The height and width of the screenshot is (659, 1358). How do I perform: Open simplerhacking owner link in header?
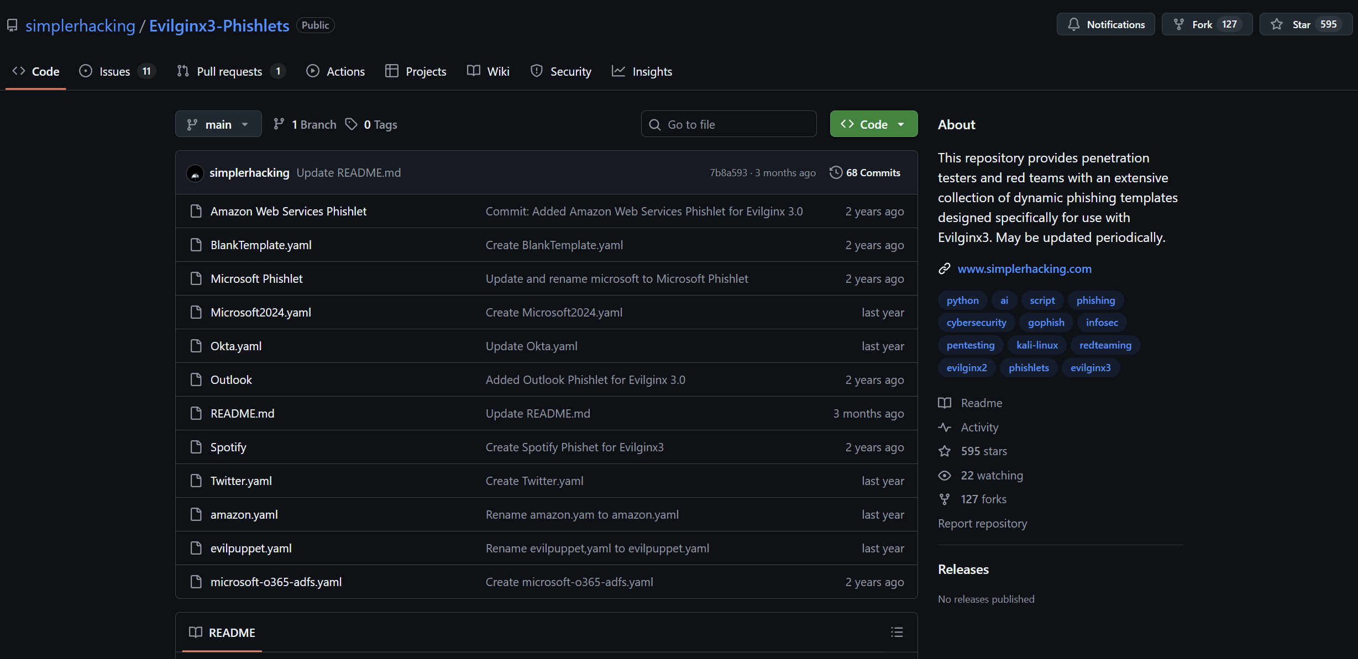click(80, 25)
